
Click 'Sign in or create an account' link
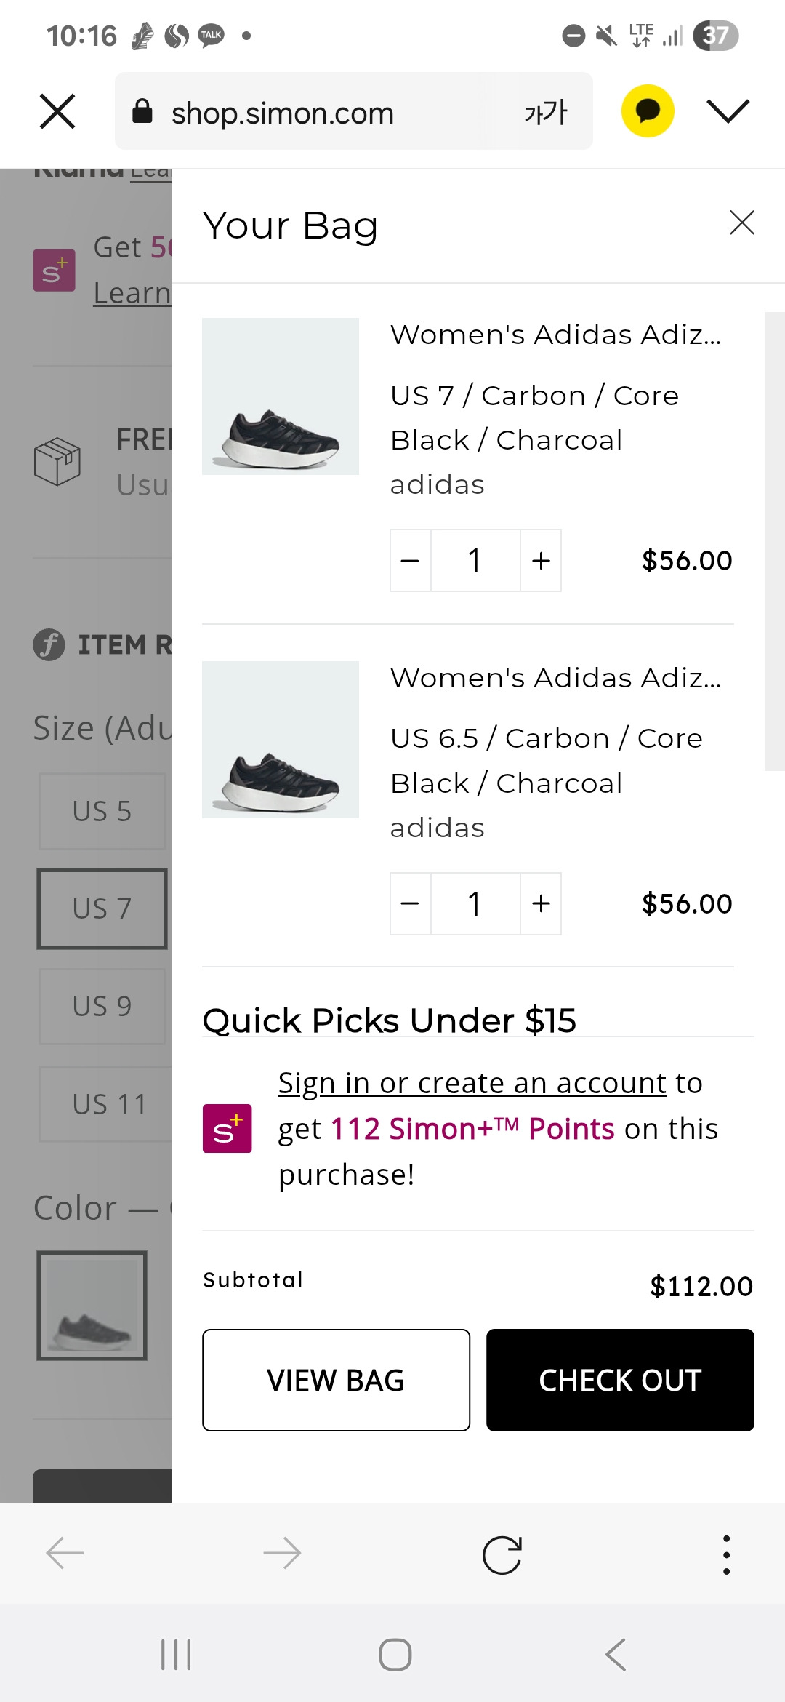click(x=472, y=1083)
